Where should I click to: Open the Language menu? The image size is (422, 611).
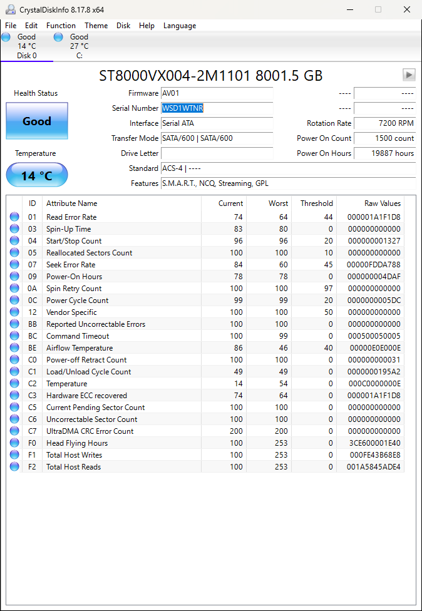tap(180, 26)
